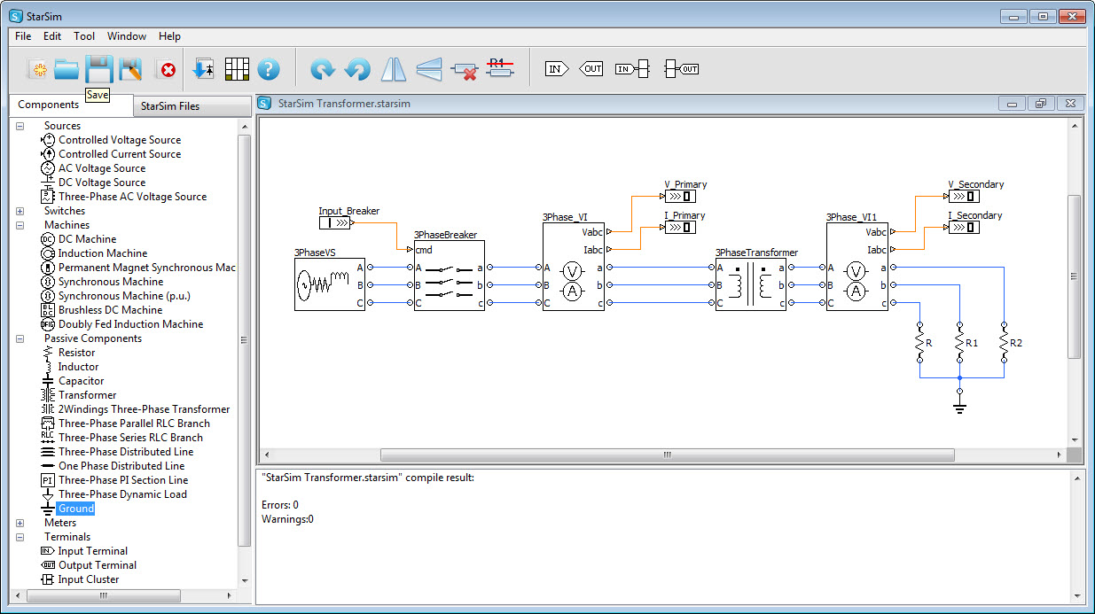Click the Help question mark icon
The height and width of the screenshot is (614, 1095).
click(x=269, y=69)
